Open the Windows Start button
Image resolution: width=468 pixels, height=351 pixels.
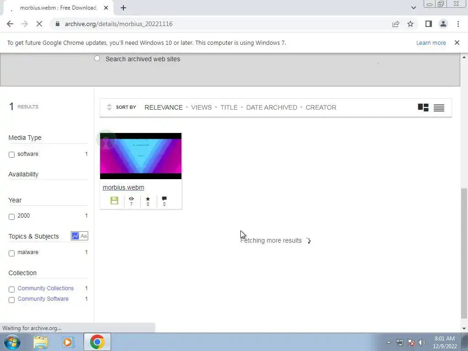[12, 342]
